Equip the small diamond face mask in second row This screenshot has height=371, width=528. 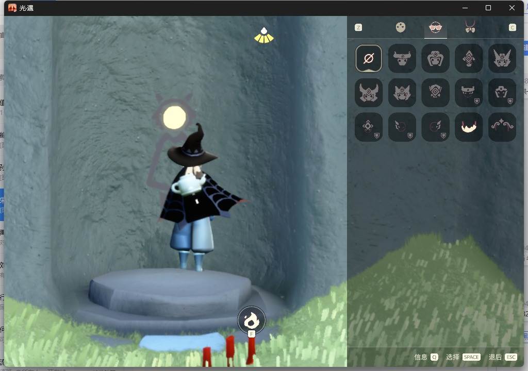click(435, 93)
